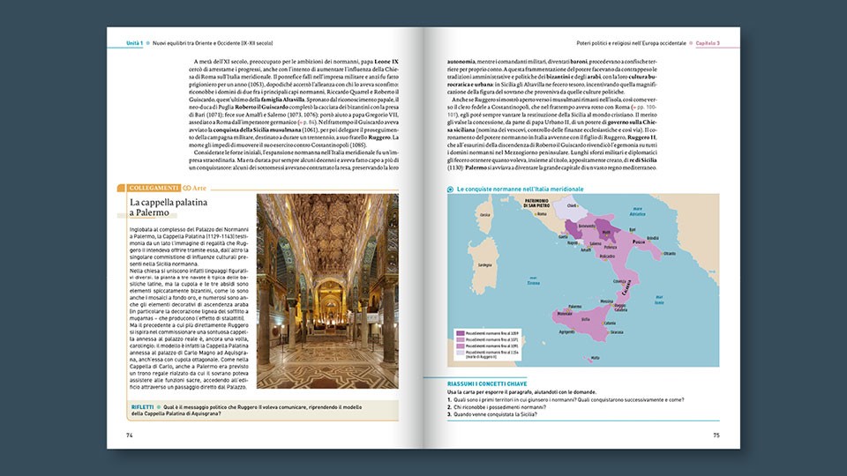Click the bold 're di Sicilia' phrase
Image resolution: width=847 pixels, height=476 pixels.
click(643, 160)
